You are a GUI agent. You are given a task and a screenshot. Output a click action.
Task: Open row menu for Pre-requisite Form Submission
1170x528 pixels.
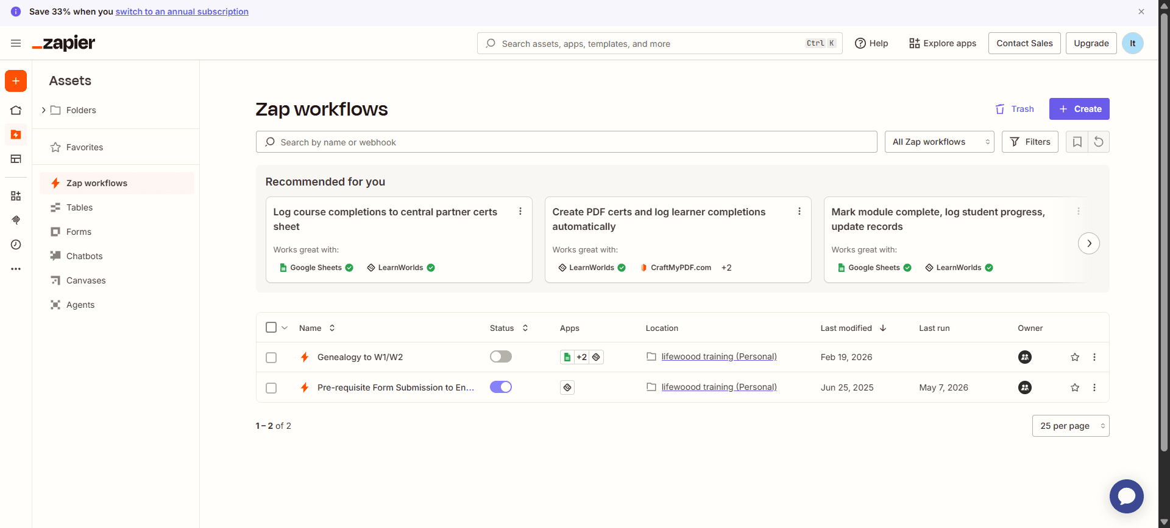1094,387
